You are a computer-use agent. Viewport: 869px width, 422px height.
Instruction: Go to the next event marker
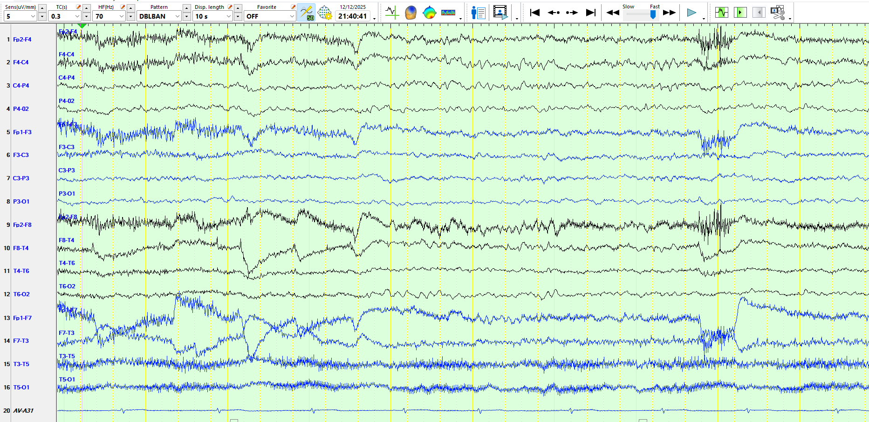click(x=572, y=13)
